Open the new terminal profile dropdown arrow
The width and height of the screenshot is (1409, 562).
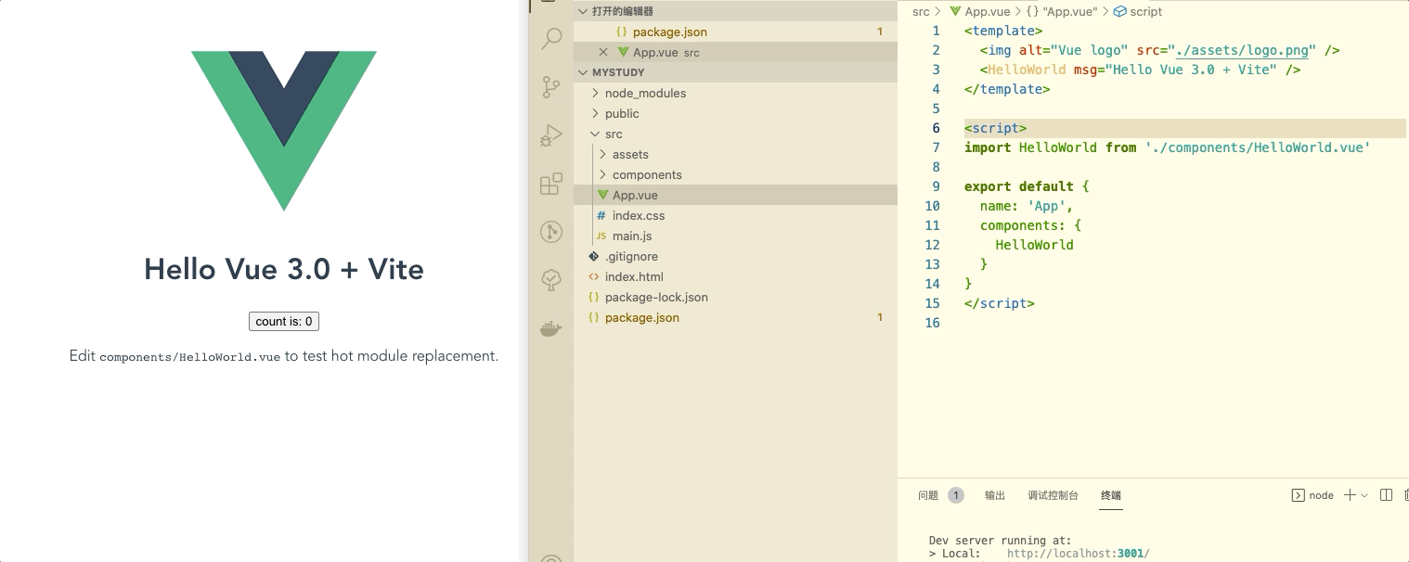[x=1364, y=495]
